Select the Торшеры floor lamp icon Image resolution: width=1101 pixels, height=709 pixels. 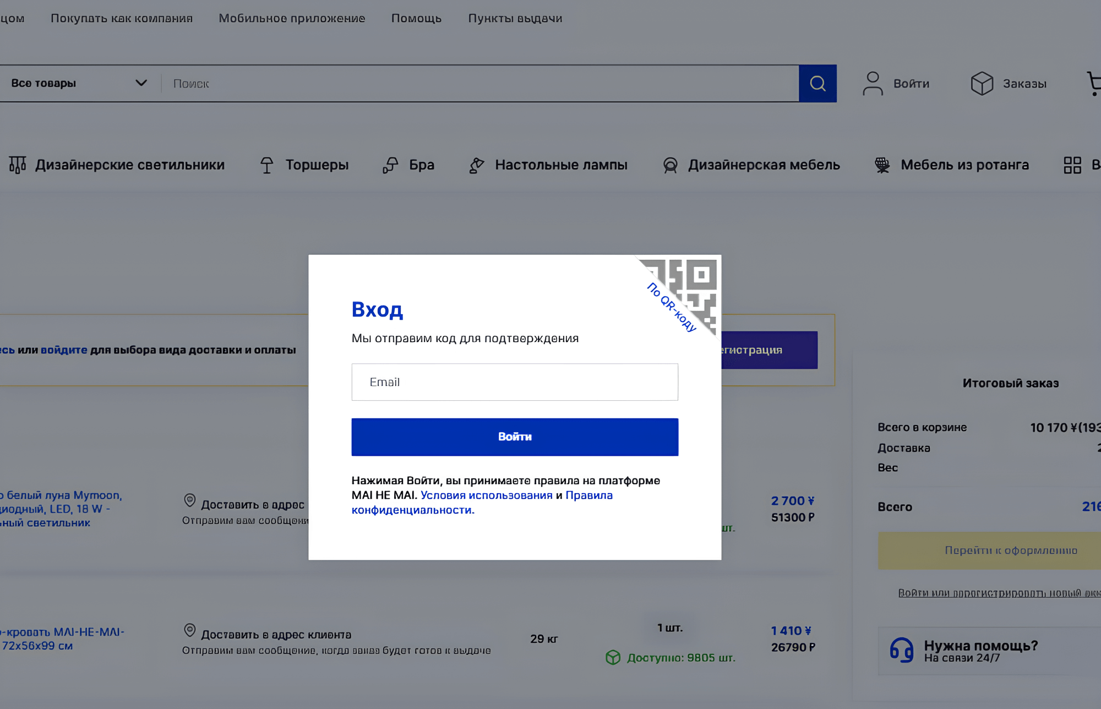pos(267,164)
